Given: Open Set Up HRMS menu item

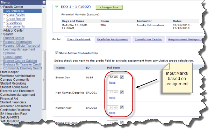Looking at the screenshot, I should (x=10, y=117).
